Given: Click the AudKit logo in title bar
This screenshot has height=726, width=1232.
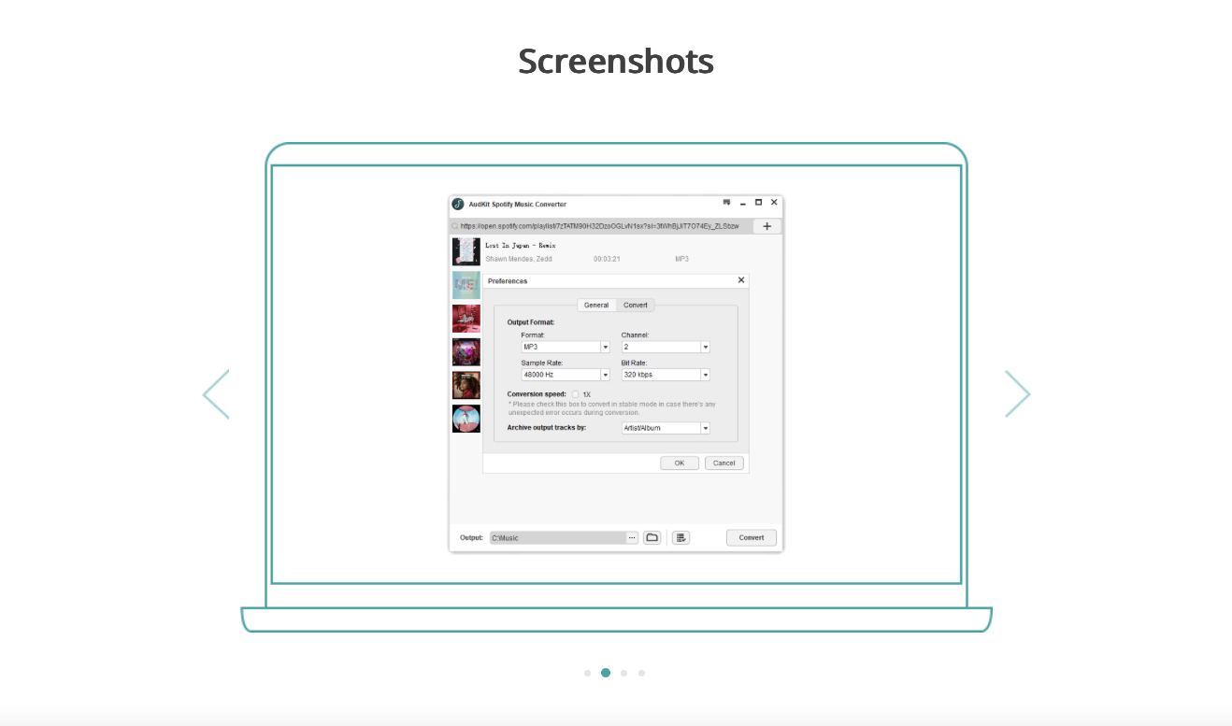Looking at the screenshot, I should click(458, 204).
